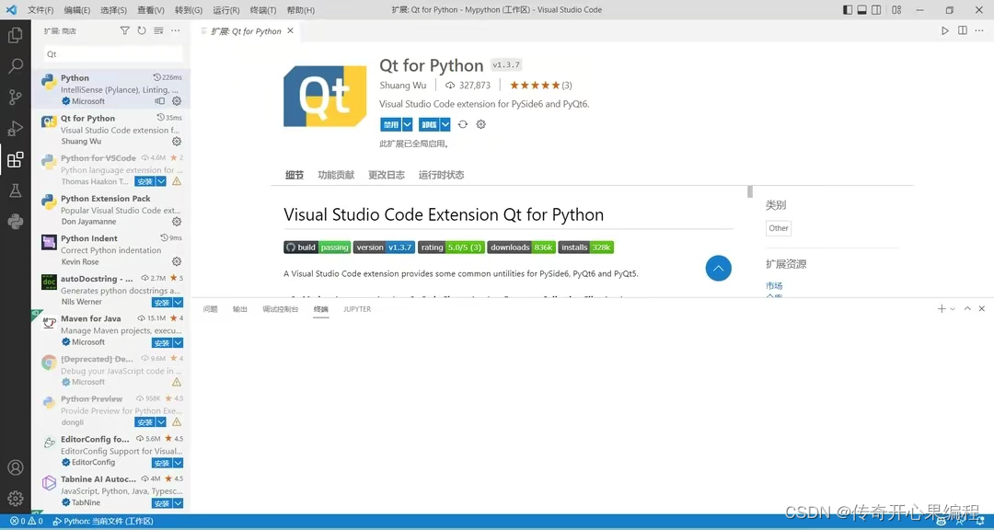Viewport: 994px width, 530px height.
Task: Install the Maven for Java extension
Action: coord(162,343)
